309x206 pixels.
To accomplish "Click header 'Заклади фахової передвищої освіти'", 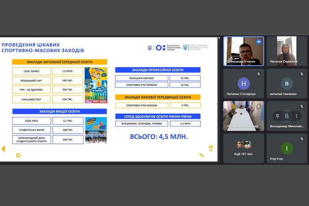I will click(x=158, y=97).
